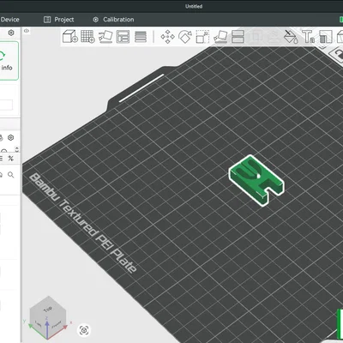Click the compare presets icon
Screen dimensions: 343x343
click(11, 158)
